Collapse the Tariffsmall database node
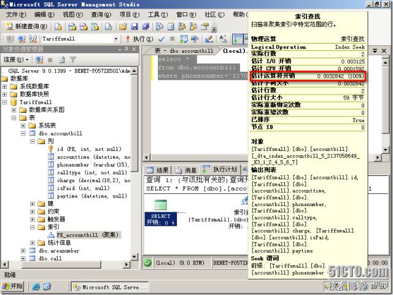This screenshot has width=393, height=295. tap(5, 102)
